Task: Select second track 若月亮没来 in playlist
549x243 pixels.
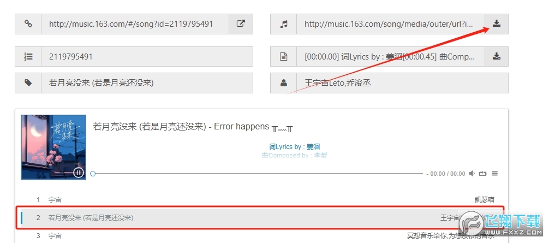Action: [x=261, y=217]
